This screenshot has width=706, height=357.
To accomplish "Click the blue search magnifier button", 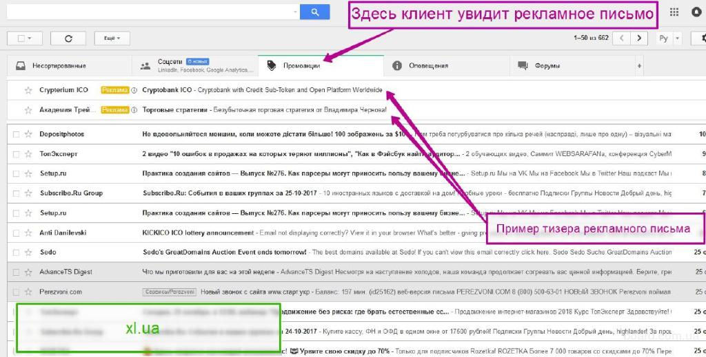I will pyautogui.click(x=314, y=12).
